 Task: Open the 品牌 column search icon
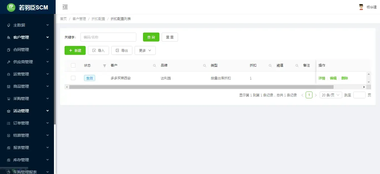point(205,66)
